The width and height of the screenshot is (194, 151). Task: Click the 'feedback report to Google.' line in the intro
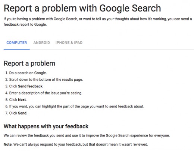[25, 25]
